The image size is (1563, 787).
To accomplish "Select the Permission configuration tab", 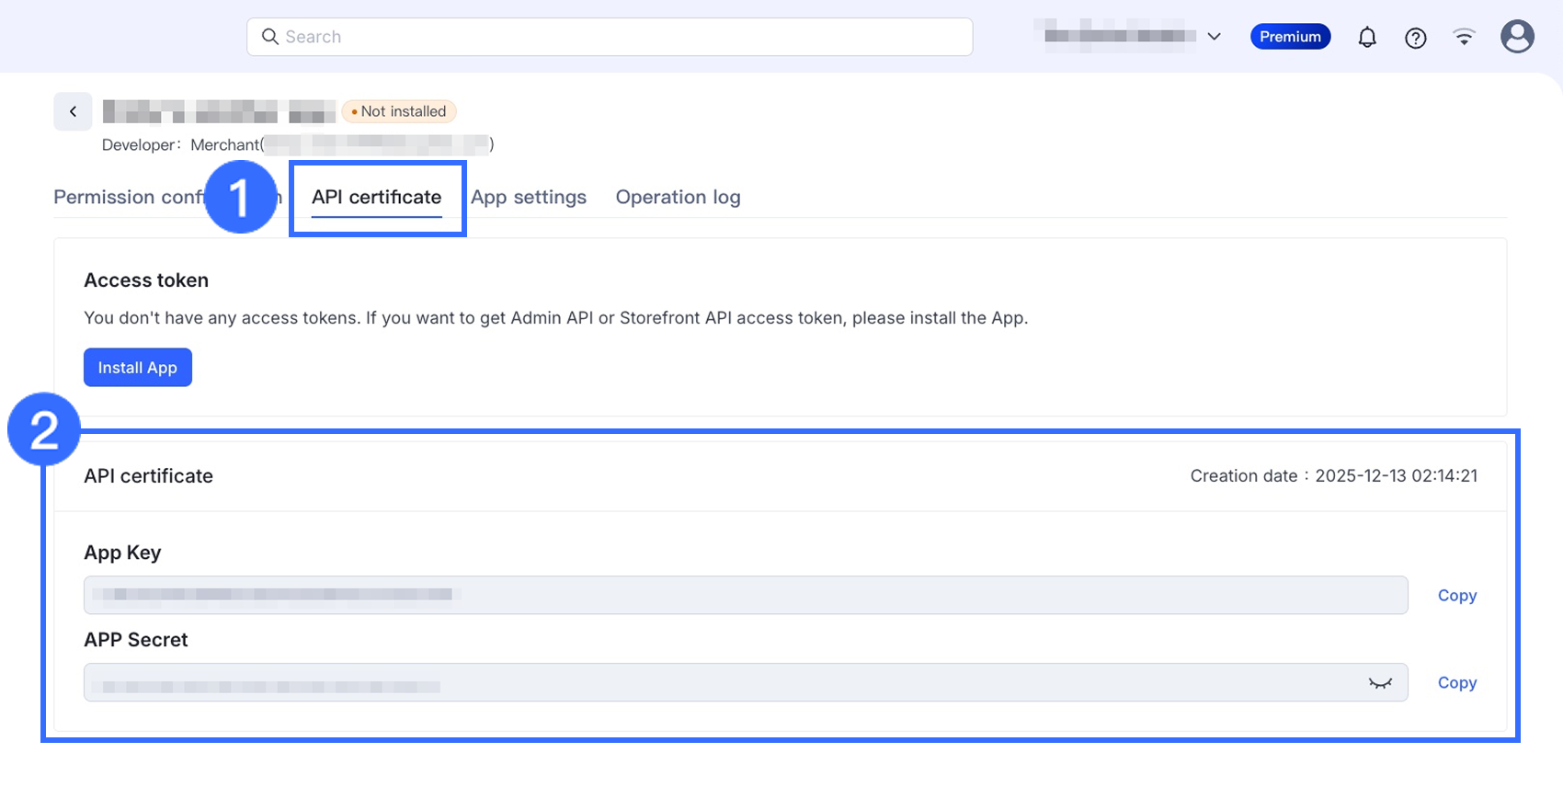I will tap(127, 197).
